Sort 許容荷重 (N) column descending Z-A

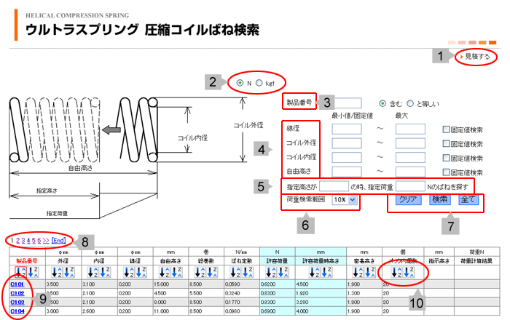click(x=283, y=272)
